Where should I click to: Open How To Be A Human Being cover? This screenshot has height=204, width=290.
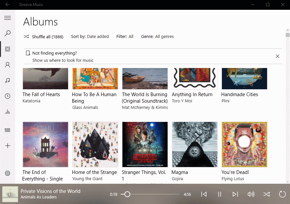95,78
